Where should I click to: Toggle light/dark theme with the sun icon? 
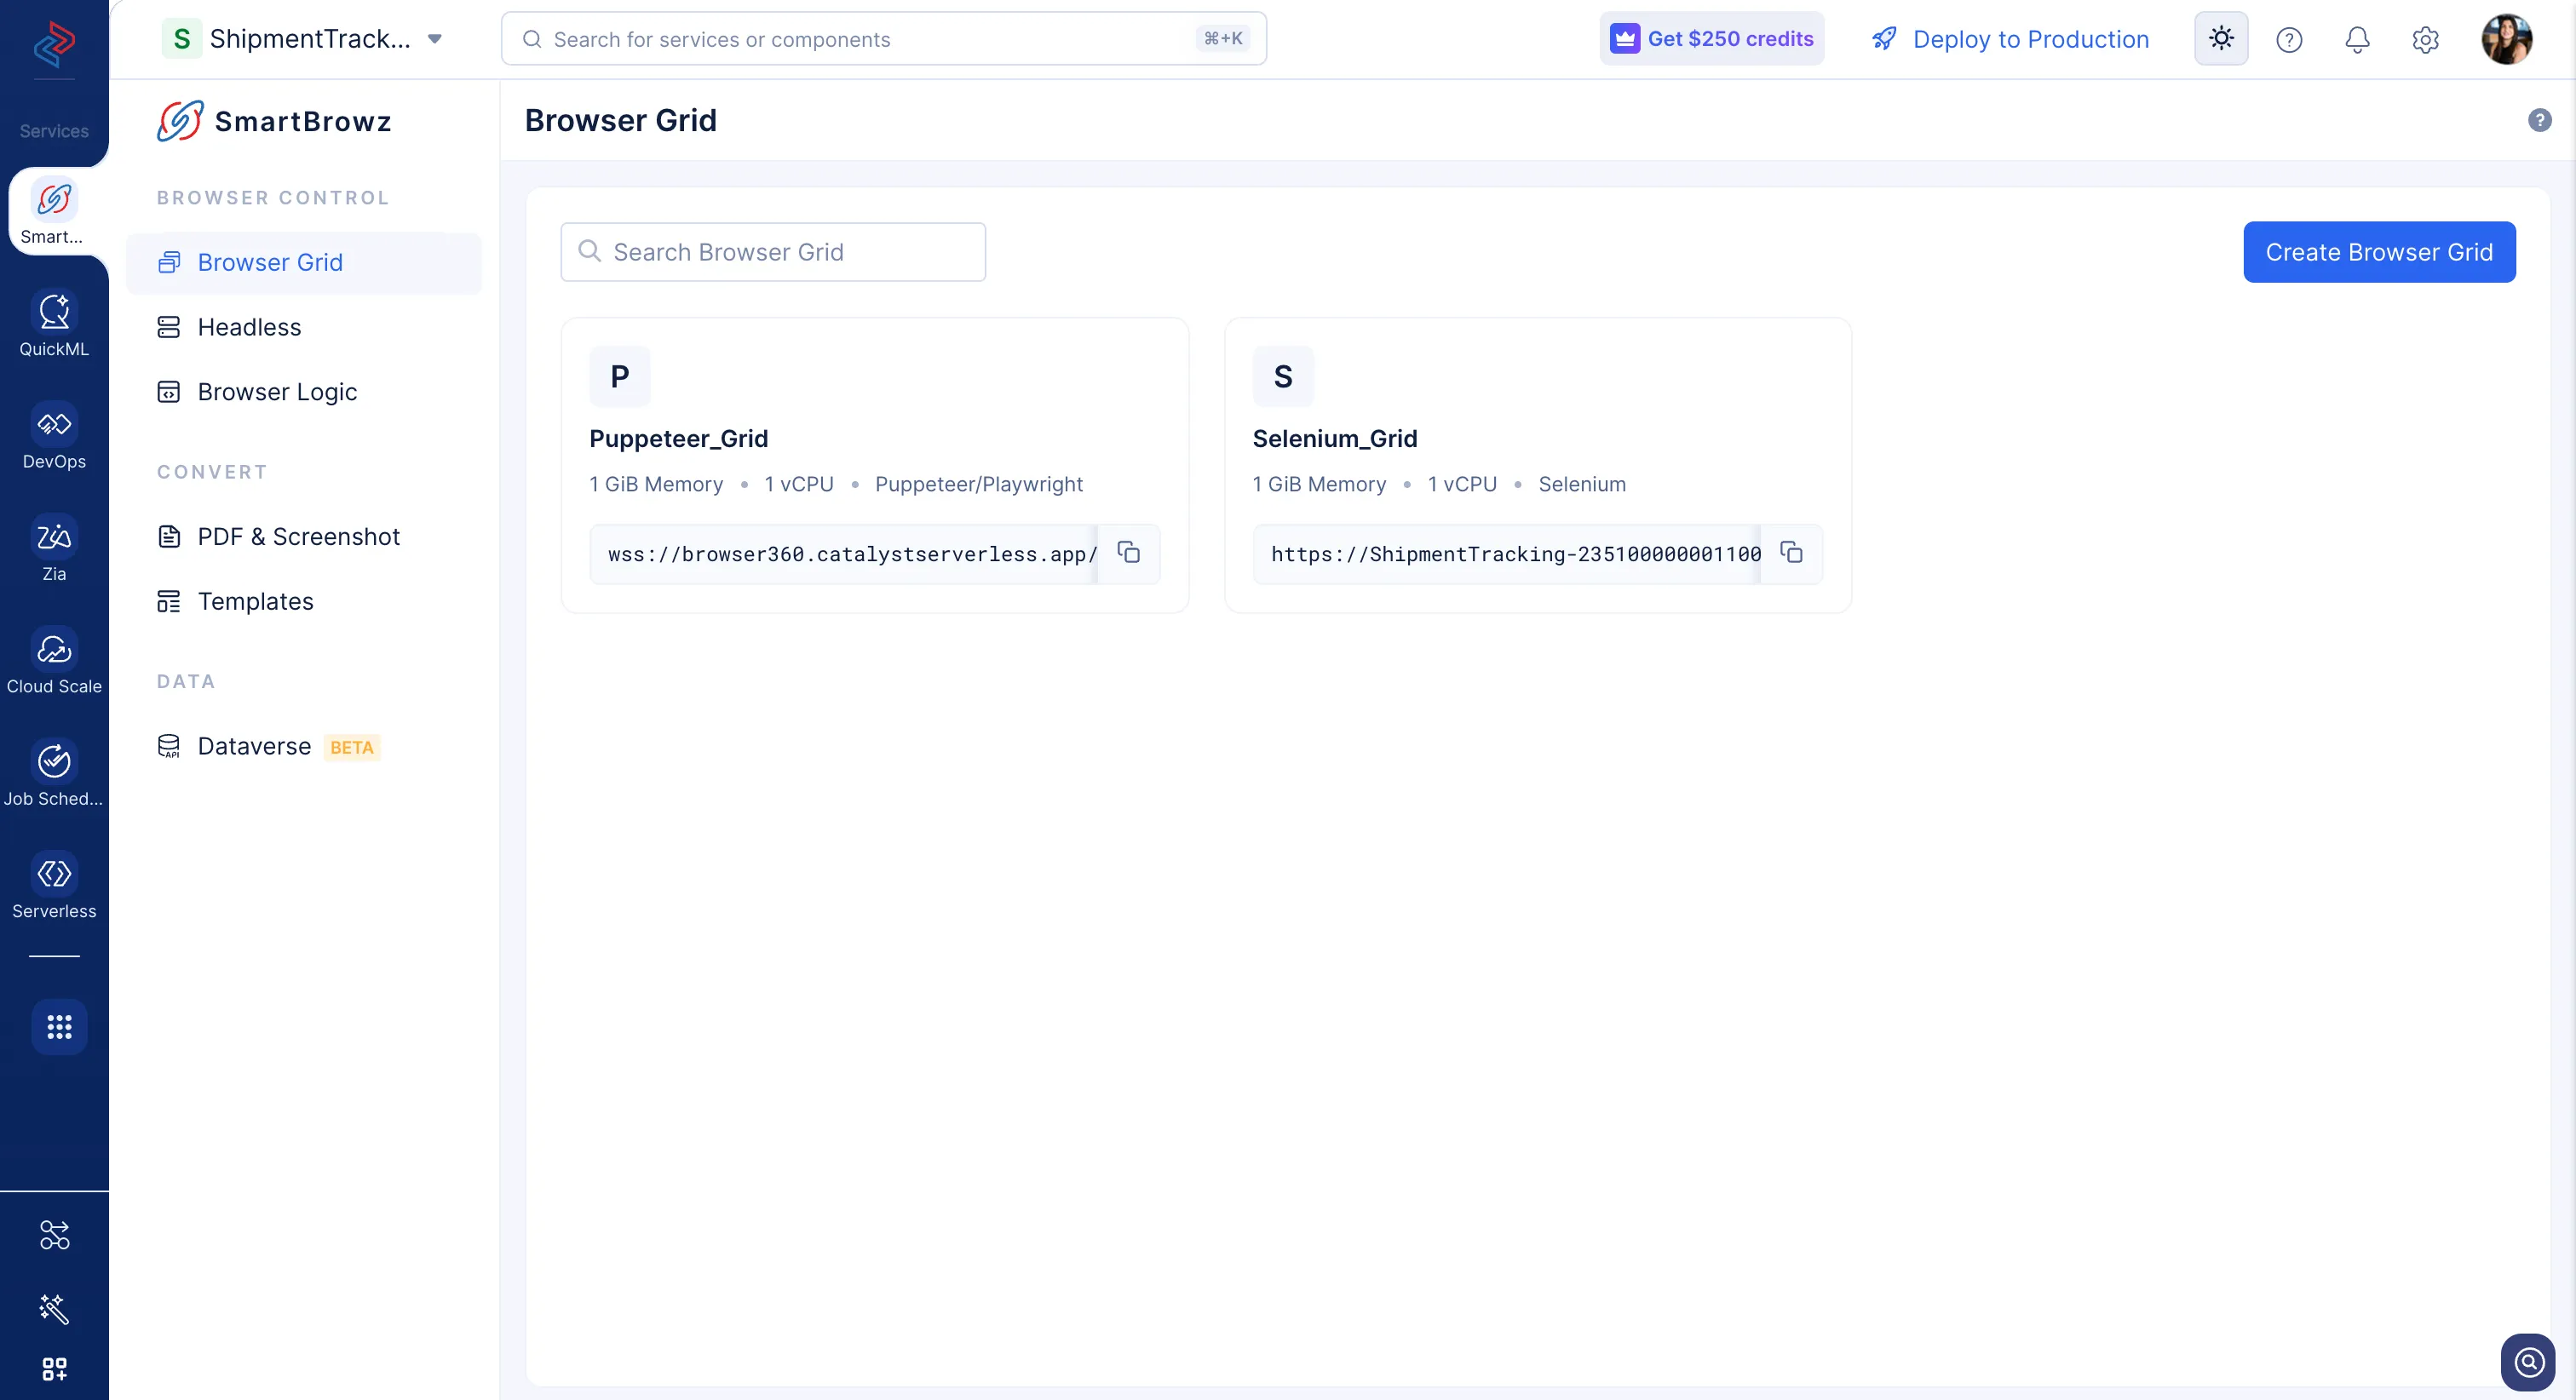tap(2220, 38)
